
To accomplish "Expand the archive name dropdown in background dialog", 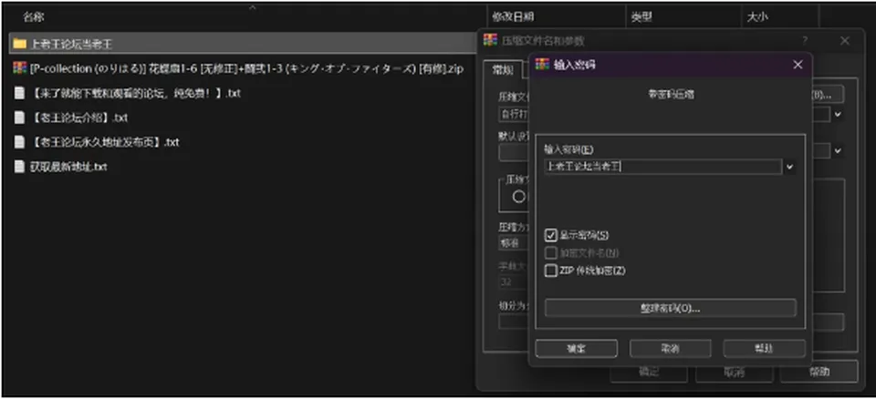I will 838,115.
